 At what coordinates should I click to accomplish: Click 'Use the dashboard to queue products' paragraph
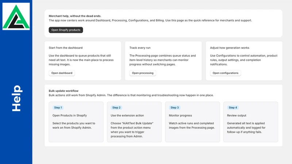(81, 60)
